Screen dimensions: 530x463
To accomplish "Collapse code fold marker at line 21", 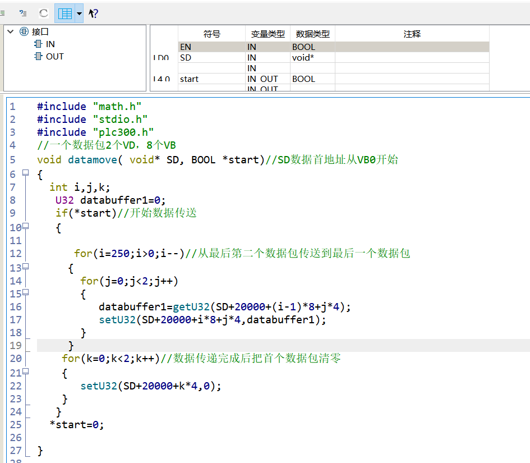I will [25, 372].
